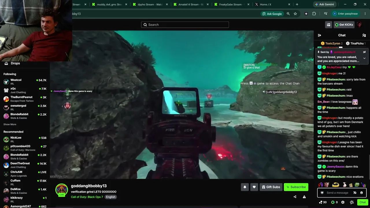Click the English language tag

click(x=111, y=197)
